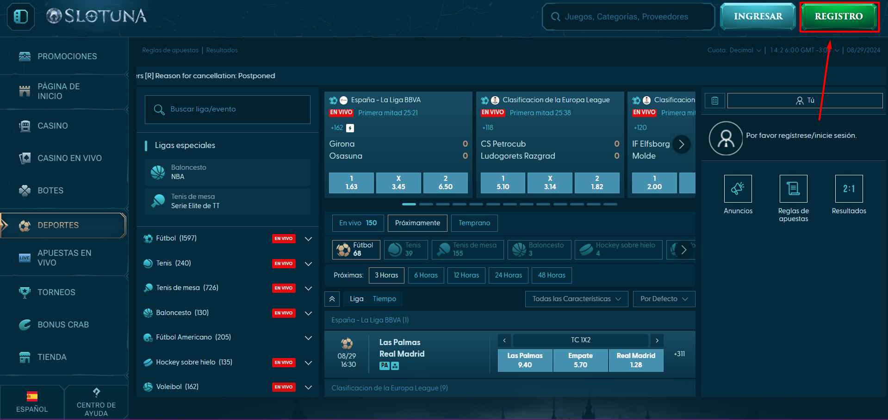Click Tenis ball icon in sports list
This screenshot has height=420, width=888.
tap(148, 264)
